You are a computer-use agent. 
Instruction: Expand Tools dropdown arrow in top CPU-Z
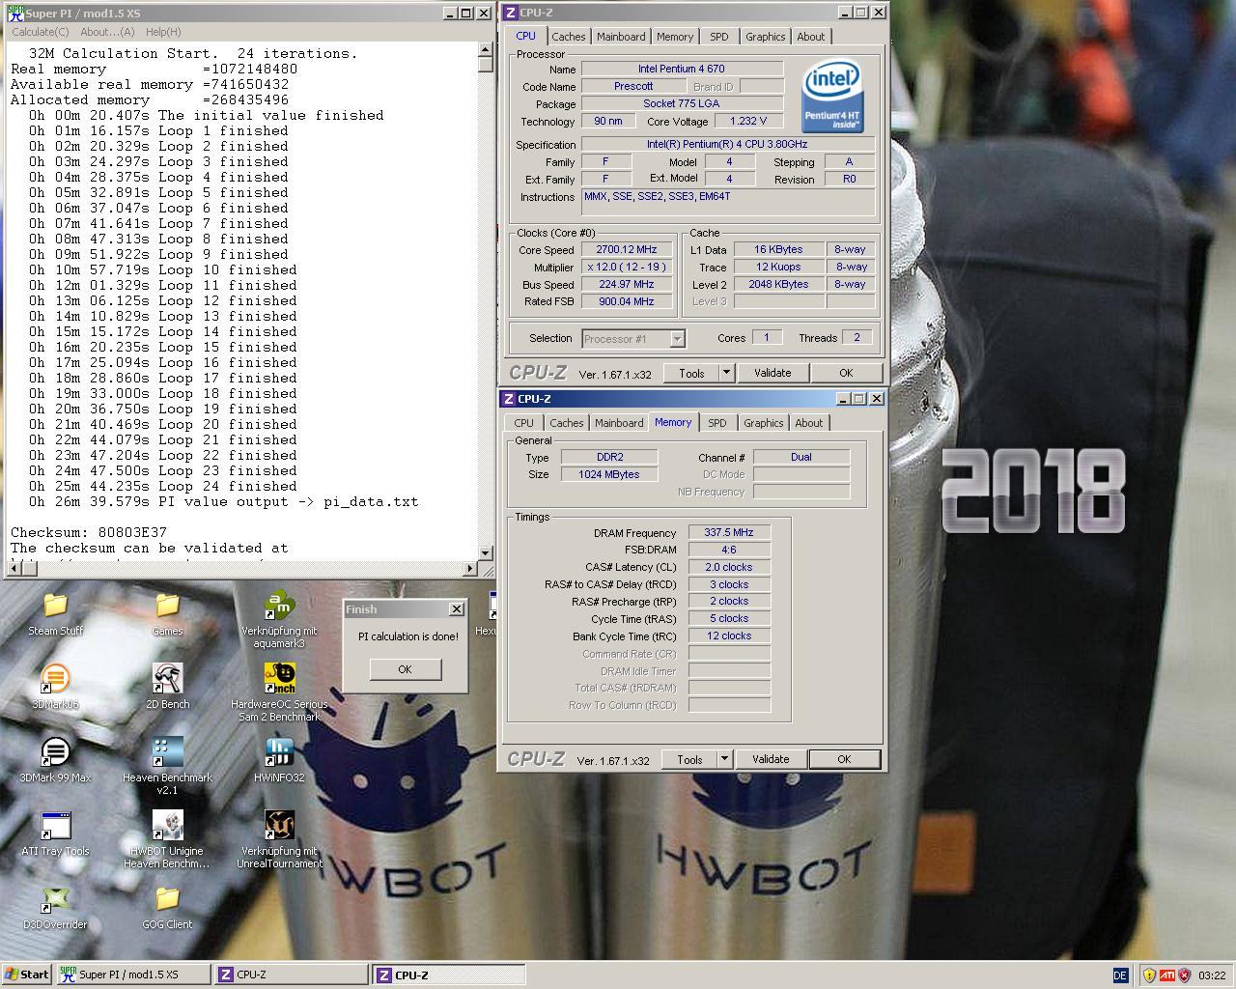pos(726,373)
